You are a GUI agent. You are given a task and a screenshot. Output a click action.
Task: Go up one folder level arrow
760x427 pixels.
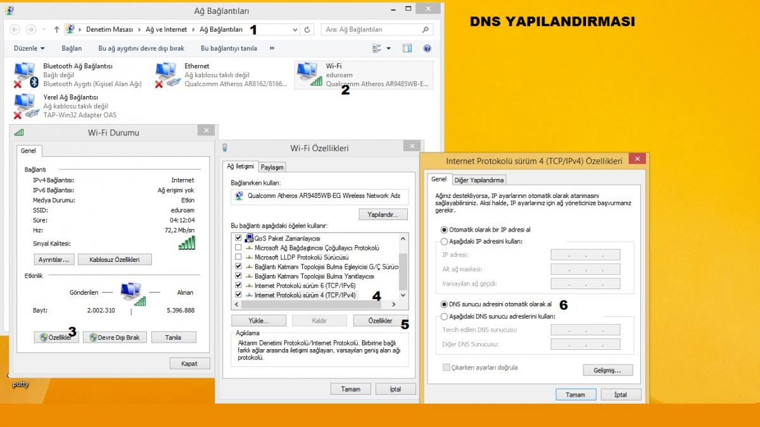click(x=57, y=30)
